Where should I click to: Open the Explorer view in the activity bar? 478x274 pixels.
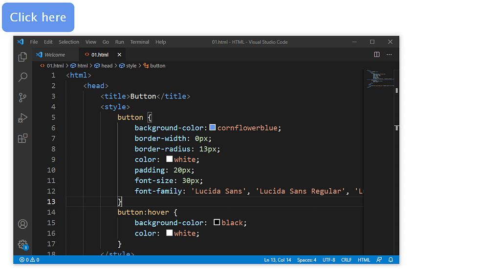pyautogui.click(x=22, y=57)
